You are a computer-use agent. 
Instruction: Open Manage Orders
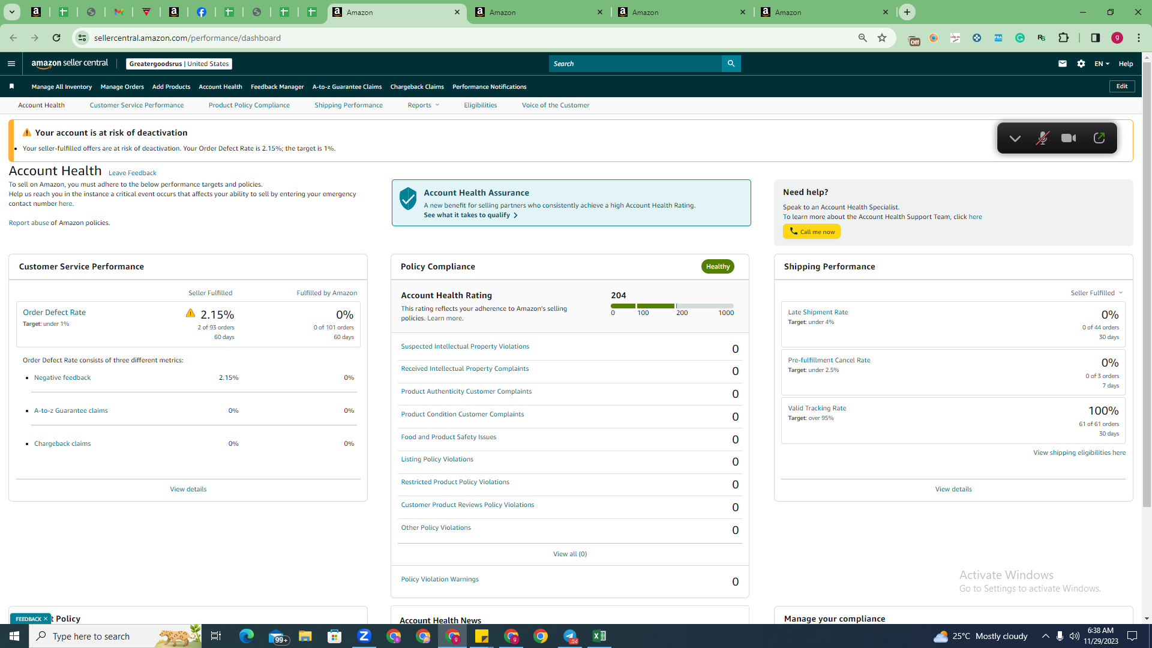click(122, 87)
